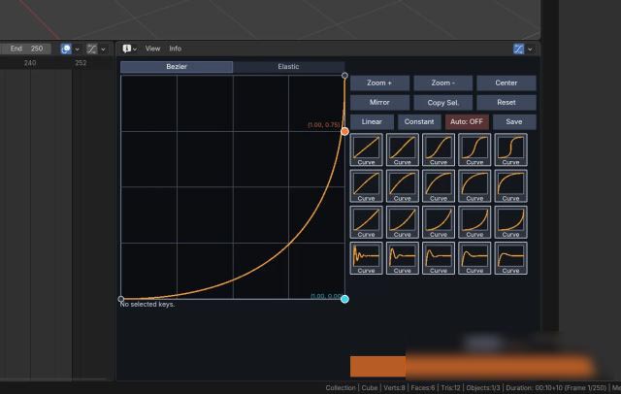Screen dimensions: 621x394
Task: Click "Faces:6" in the status bar
Action: [423, 387]
